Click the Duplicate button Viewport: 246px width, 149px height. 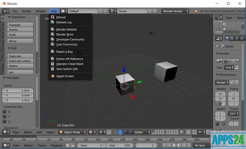coord(20,56)
